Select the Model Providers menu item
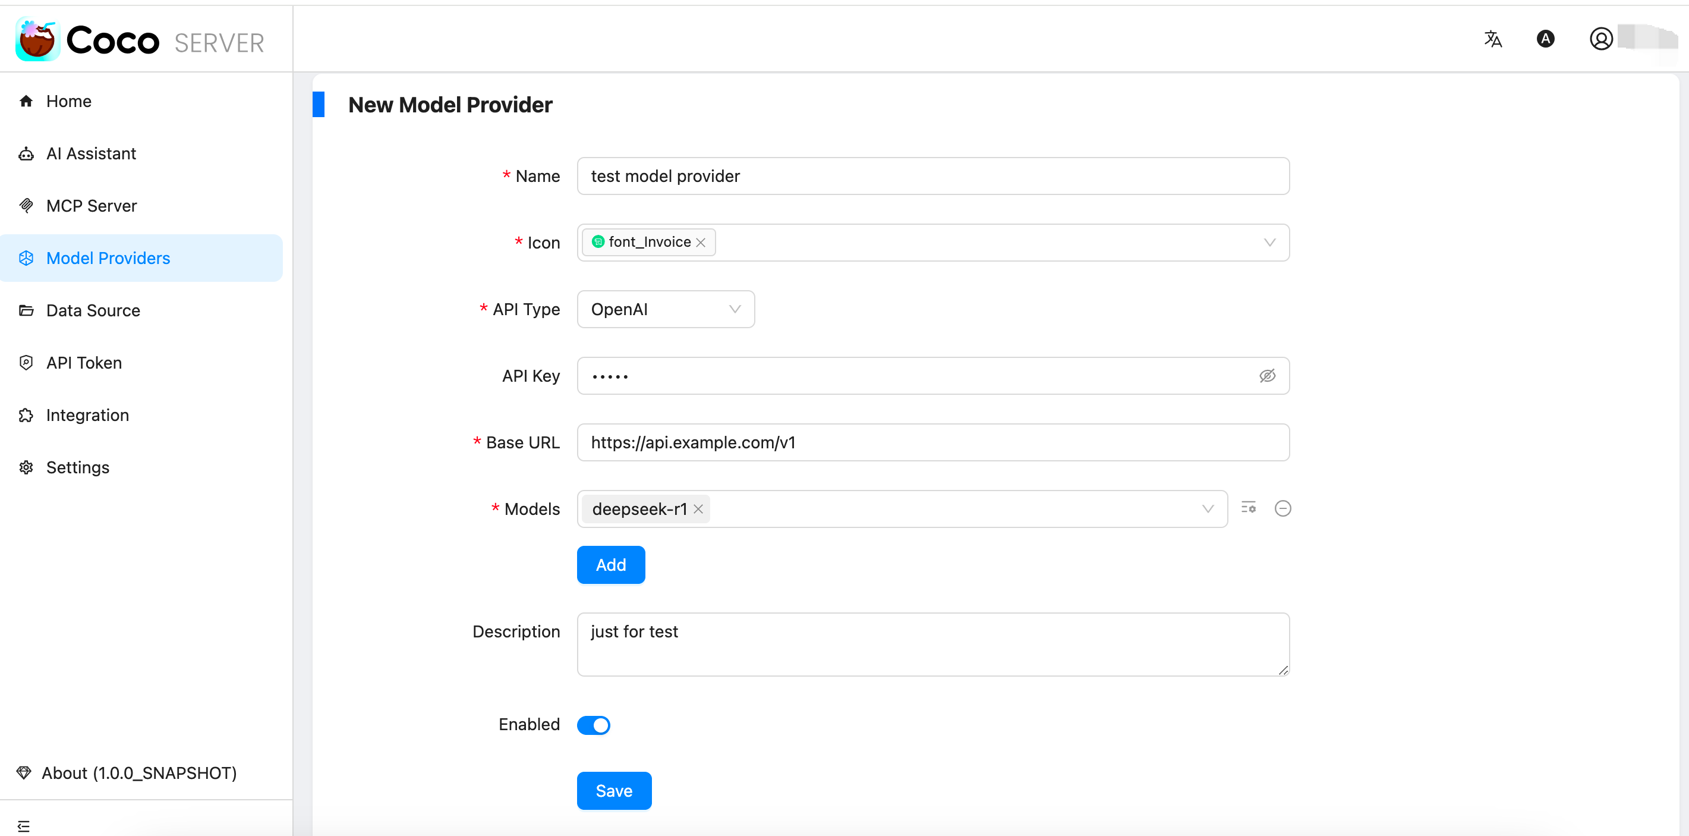 click(141, 259)
